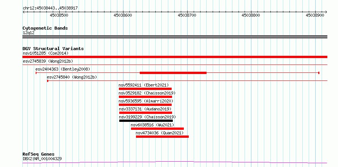Open the esv2745840 (Wong2012b) variant label
This screenshot has height=167, width=338.
coord(72,77)
